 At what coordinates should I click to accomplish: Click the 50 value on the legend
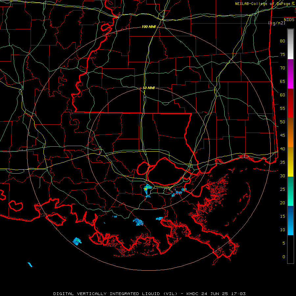tap(283, 122)
